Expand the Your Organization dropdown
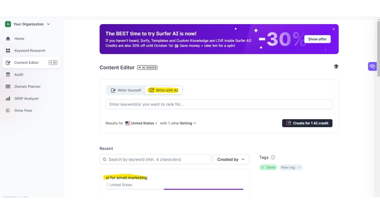Image resolution: width=380 pixels, height=214 pixels. (28, 24)
